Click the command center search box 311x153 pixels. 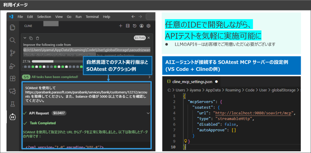[x=150, y=17]
